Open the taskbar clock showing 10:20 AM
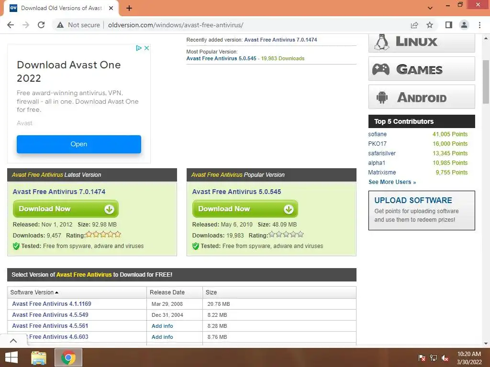Viewport: 490px width, 367px height. click(x=469, y=357)
